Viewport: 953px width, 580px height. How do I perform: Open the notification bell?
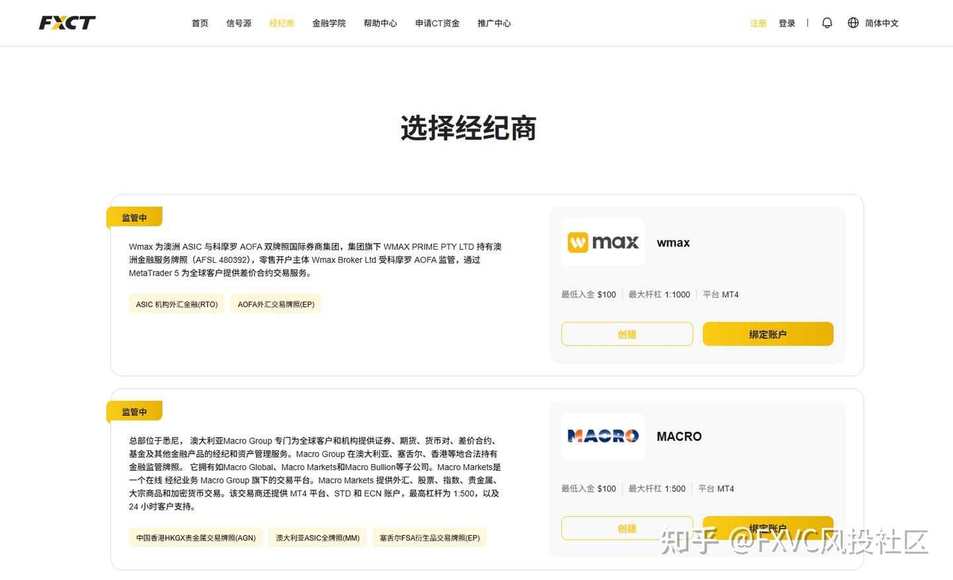point(827,23)
